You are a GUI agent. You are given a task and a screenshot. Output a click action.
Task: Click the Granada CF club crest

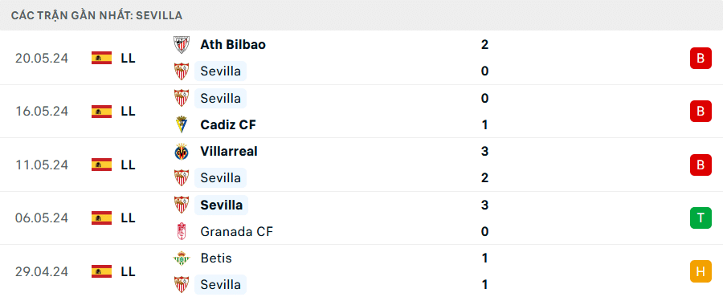point(182,231)
